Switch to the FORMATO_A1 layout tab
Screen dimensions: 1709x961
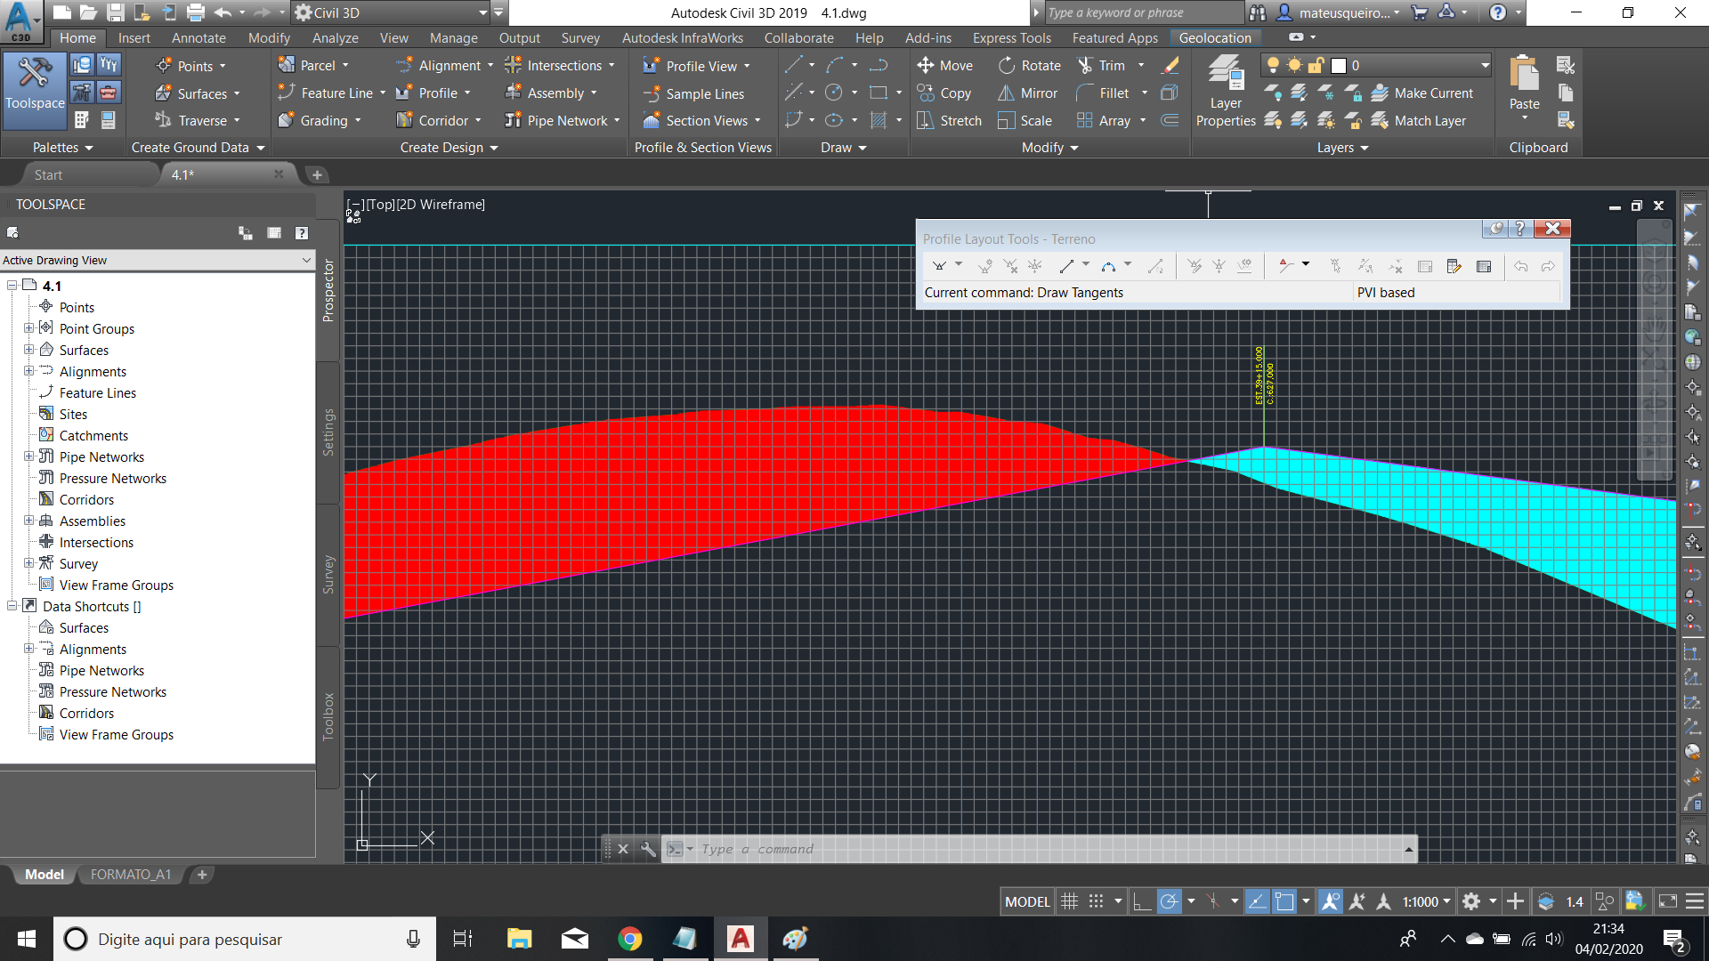[x=130, y=875]
